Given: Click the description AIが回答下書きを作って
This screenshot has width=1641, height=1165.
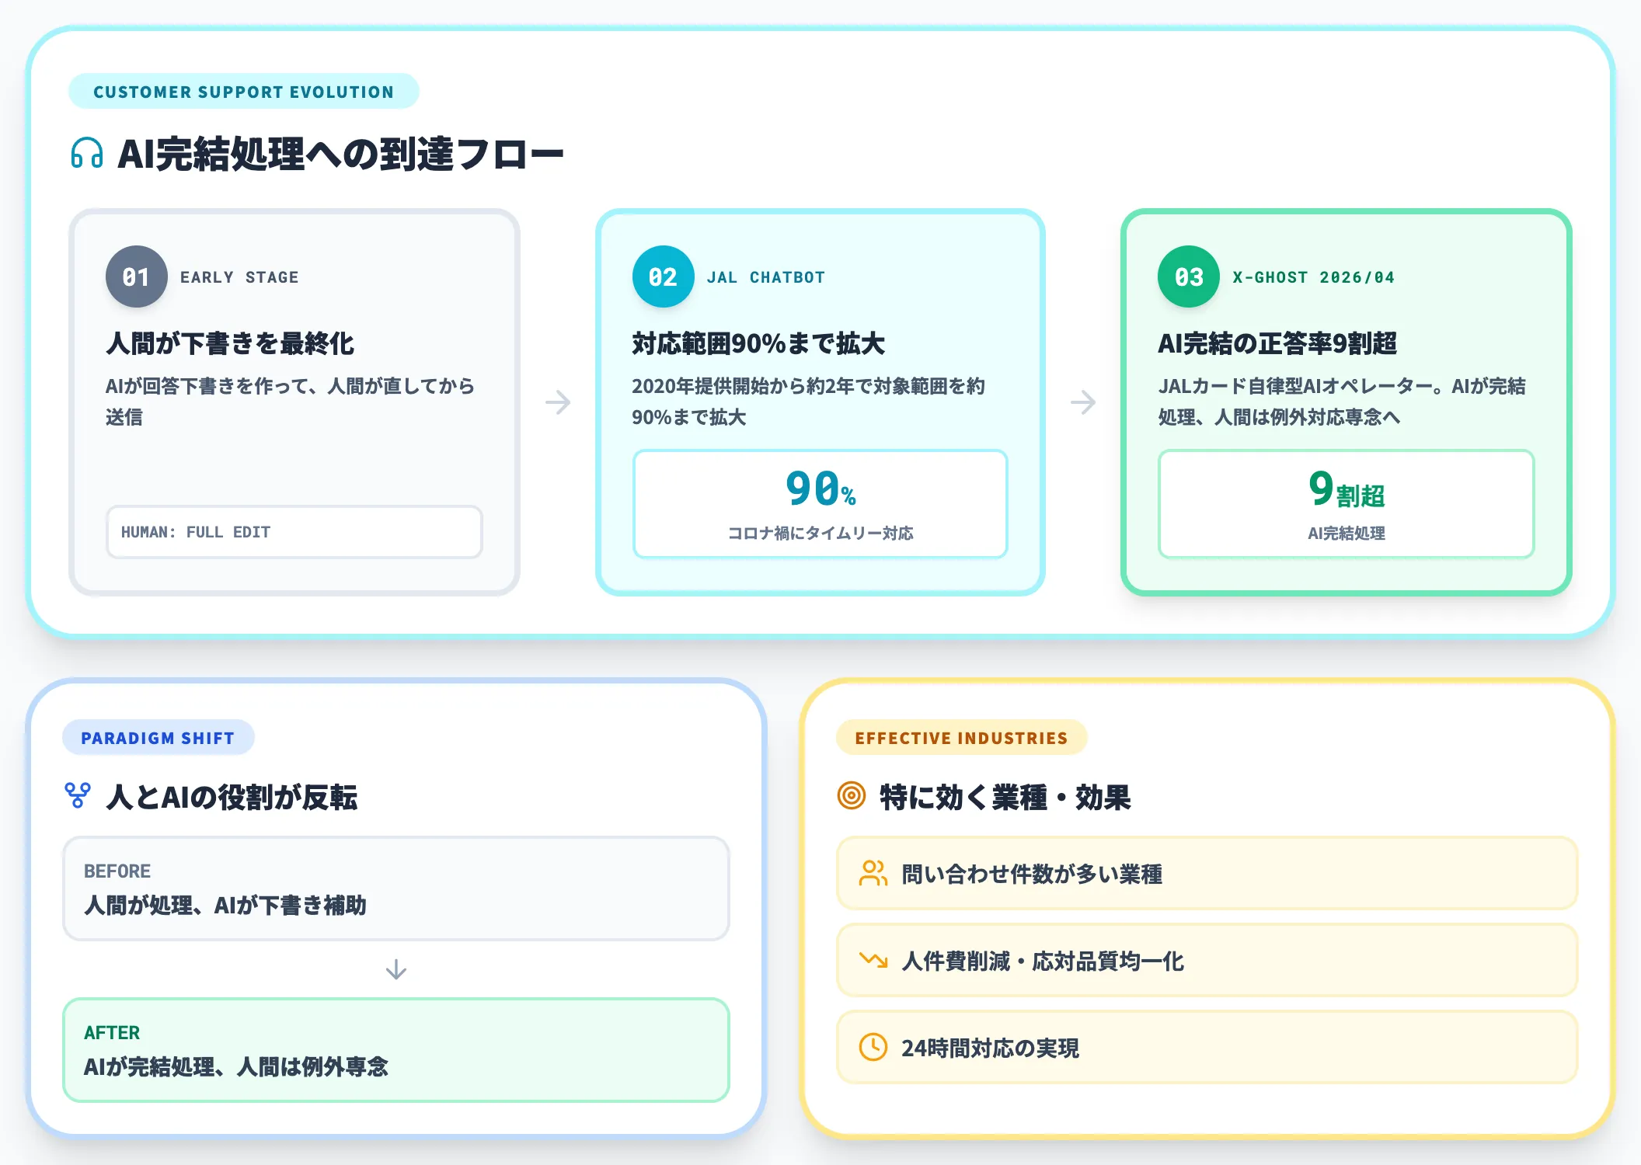Looking at the screenshot, I should tap(290, 402).
